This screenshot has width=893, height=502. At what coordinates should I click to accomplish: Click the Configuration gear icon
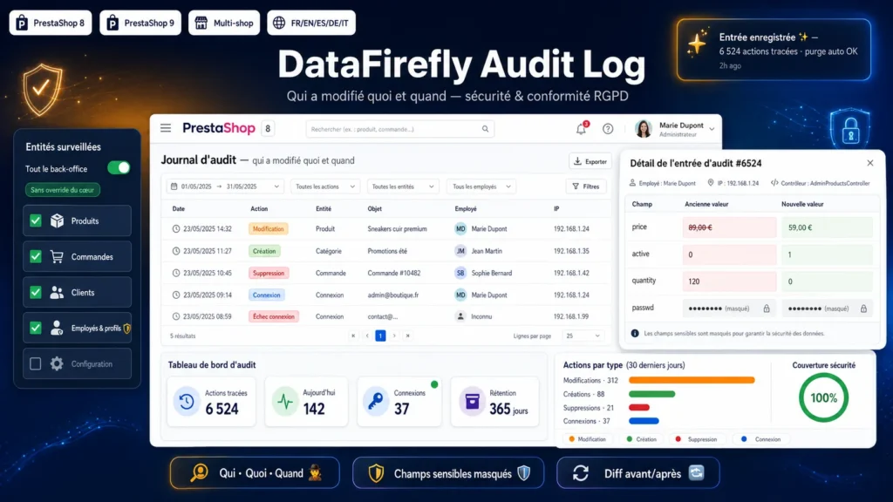pos(57,363)
